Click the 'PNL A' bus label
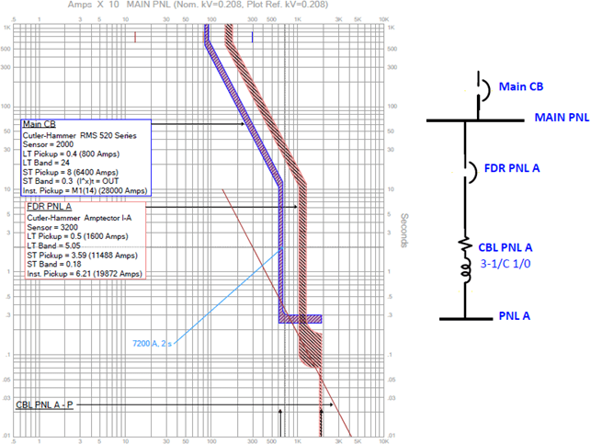The height and width of the screenshot is (444, 591). 514,316
